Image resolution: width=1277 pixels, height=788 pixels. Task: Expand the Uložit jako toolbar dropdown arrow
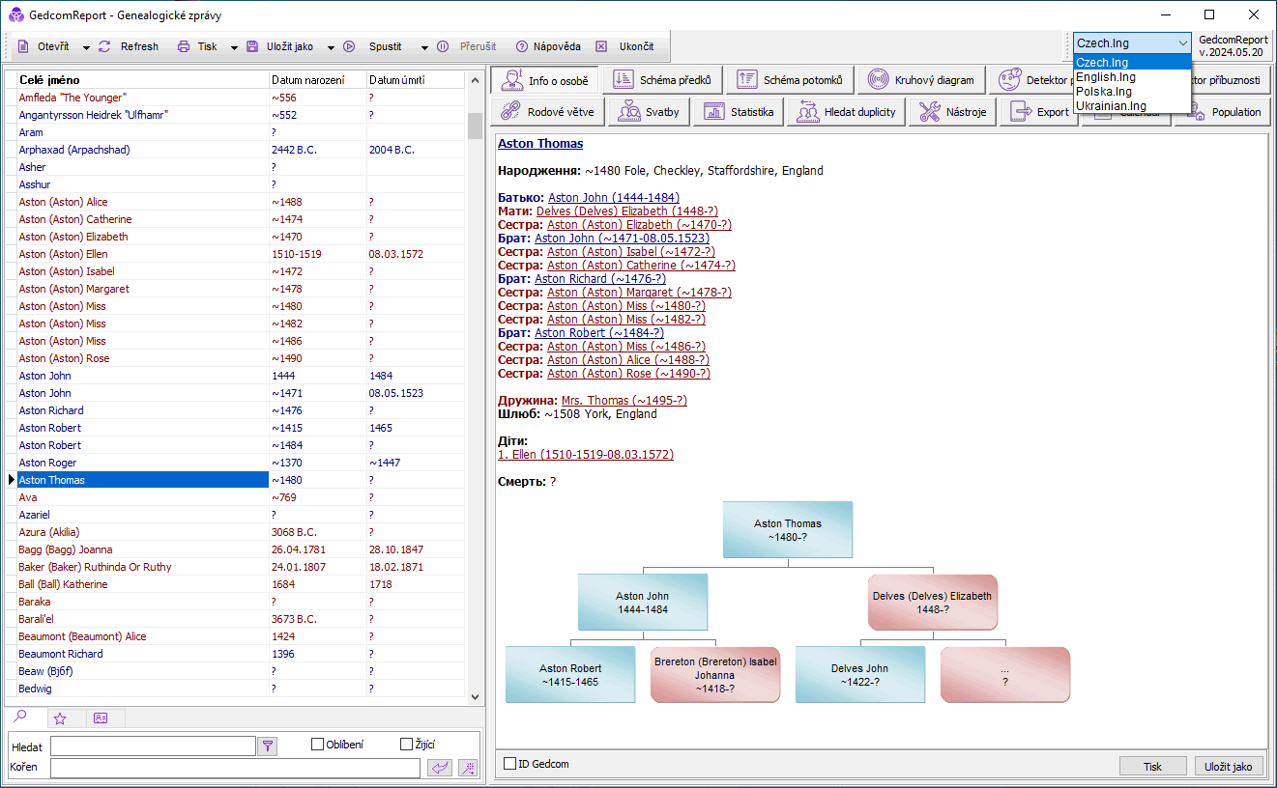pyautogui.click(x=331, y=47)
